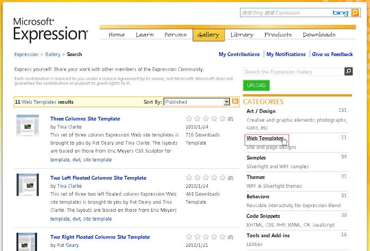Click dwt tag under Two Left Floated
Screen dimensions: 370x251
77,219
